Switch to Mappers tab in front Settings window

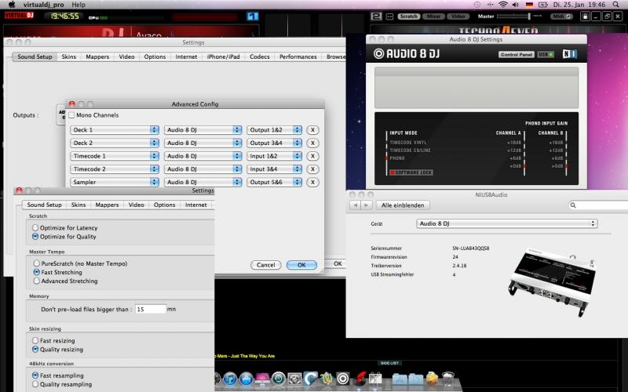pyautogui.click(x=107, y=205)
